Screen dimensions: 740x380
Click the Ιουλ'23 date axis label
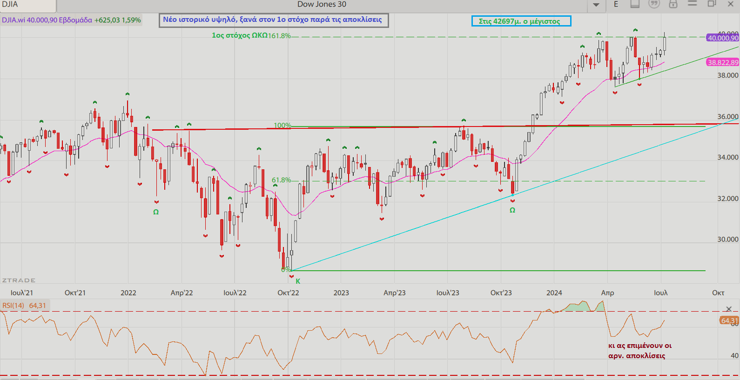tap(448, 293)
